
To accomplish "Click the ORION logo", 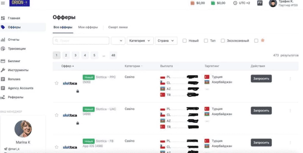I will tap(20, 3).
